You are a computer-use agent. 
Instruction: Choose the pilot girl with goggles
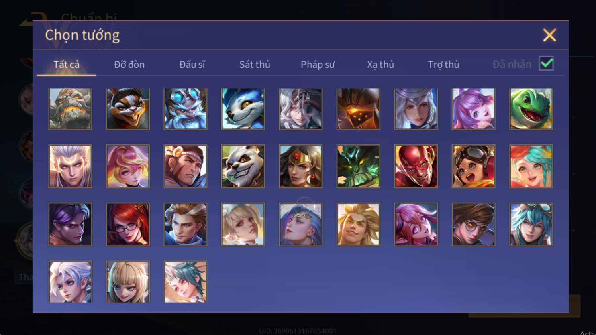(x=474, y=166)
